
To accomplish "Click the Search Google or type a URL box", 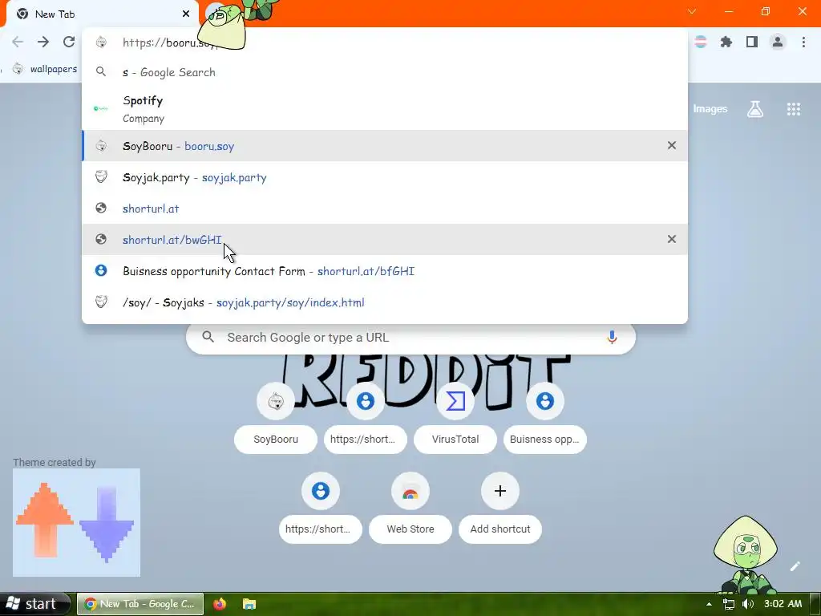I will tap(410, 338).
